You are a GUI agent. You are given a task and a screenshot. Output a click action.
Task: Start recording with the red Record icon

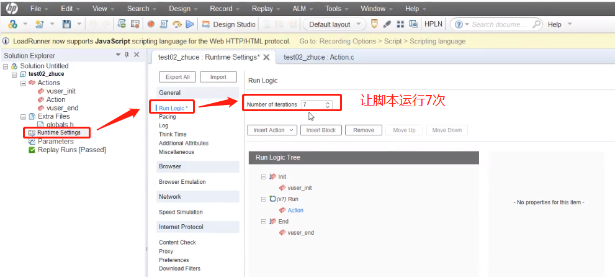[151, 24]
